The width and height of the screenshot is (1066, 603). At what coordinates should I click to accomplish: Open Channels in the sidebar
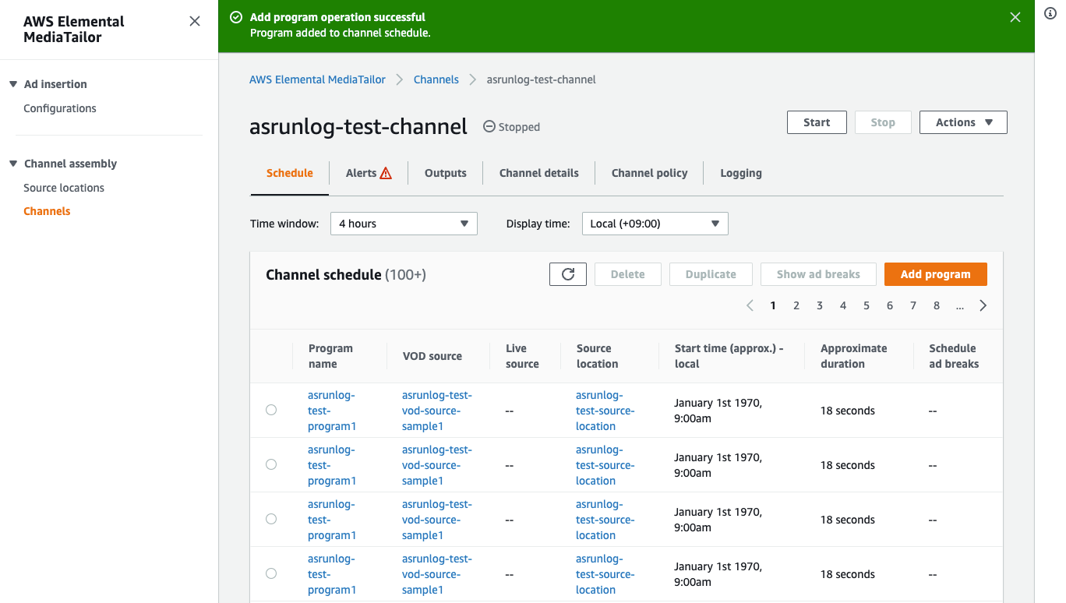coord(47,211)
